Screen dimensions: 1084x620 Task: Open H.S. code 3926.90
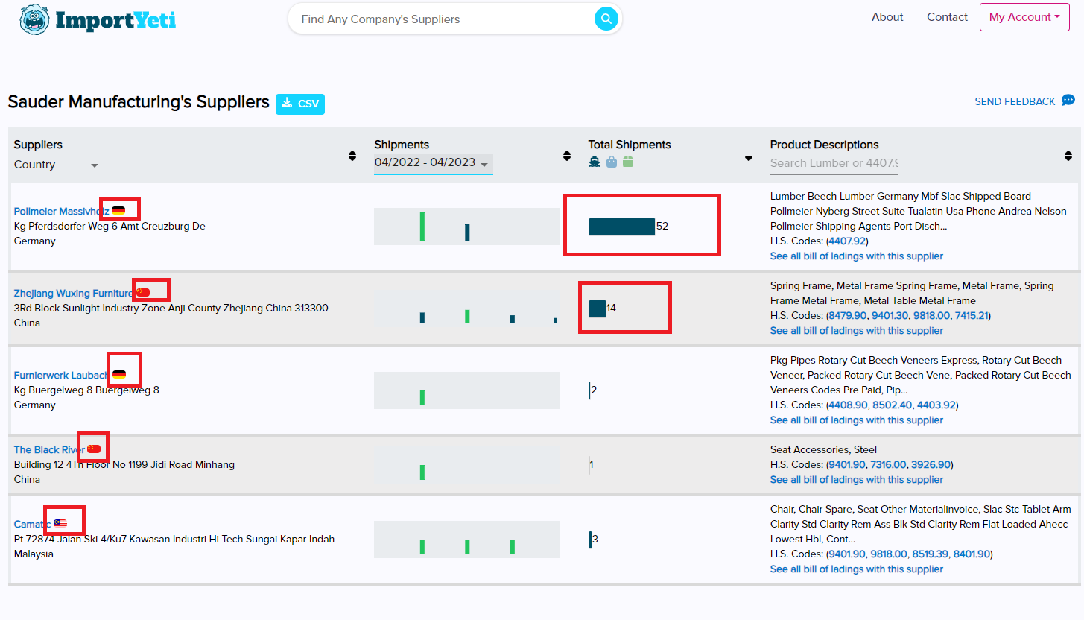(x=931, y=465)
